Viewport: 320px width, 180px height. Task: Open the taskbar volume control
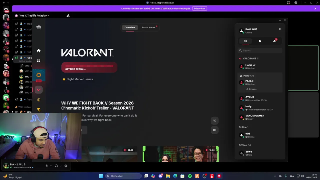pos(302,176)
